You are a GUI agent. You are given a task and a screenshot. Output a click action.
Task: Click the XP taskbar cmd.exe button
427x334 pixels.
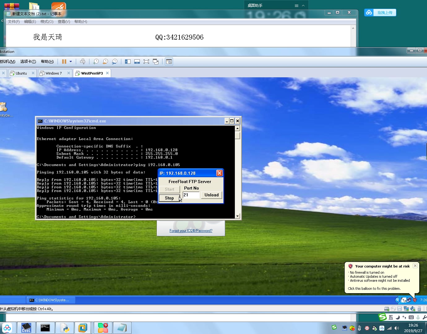(50, 300)
